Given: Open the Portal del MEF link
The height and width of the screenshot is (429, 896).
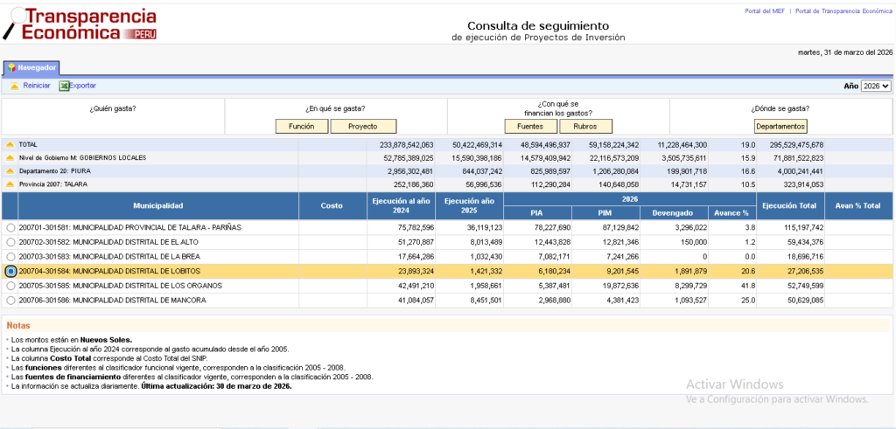Looking at the screenshot, I should (x=764, y=11).
